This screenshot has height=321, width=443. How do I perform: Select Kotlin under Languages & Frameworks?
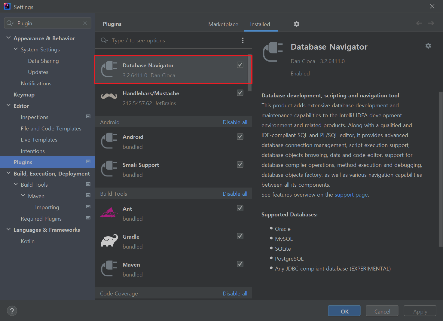click(28, 241)
